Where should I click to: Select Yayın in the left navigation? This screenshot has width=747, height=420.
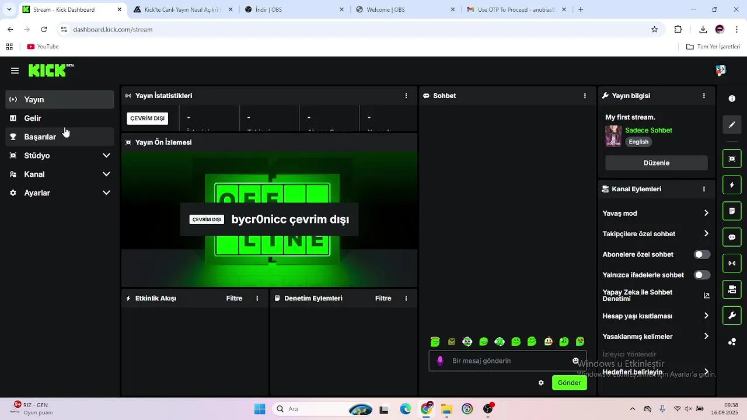click(x=60, y=99)
